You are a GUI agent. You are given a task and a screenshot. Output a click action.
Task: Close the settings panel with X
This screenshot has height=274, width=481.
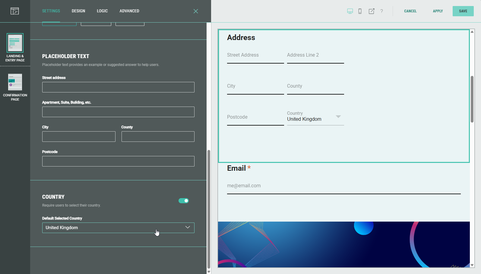click(x=195, y=11)
